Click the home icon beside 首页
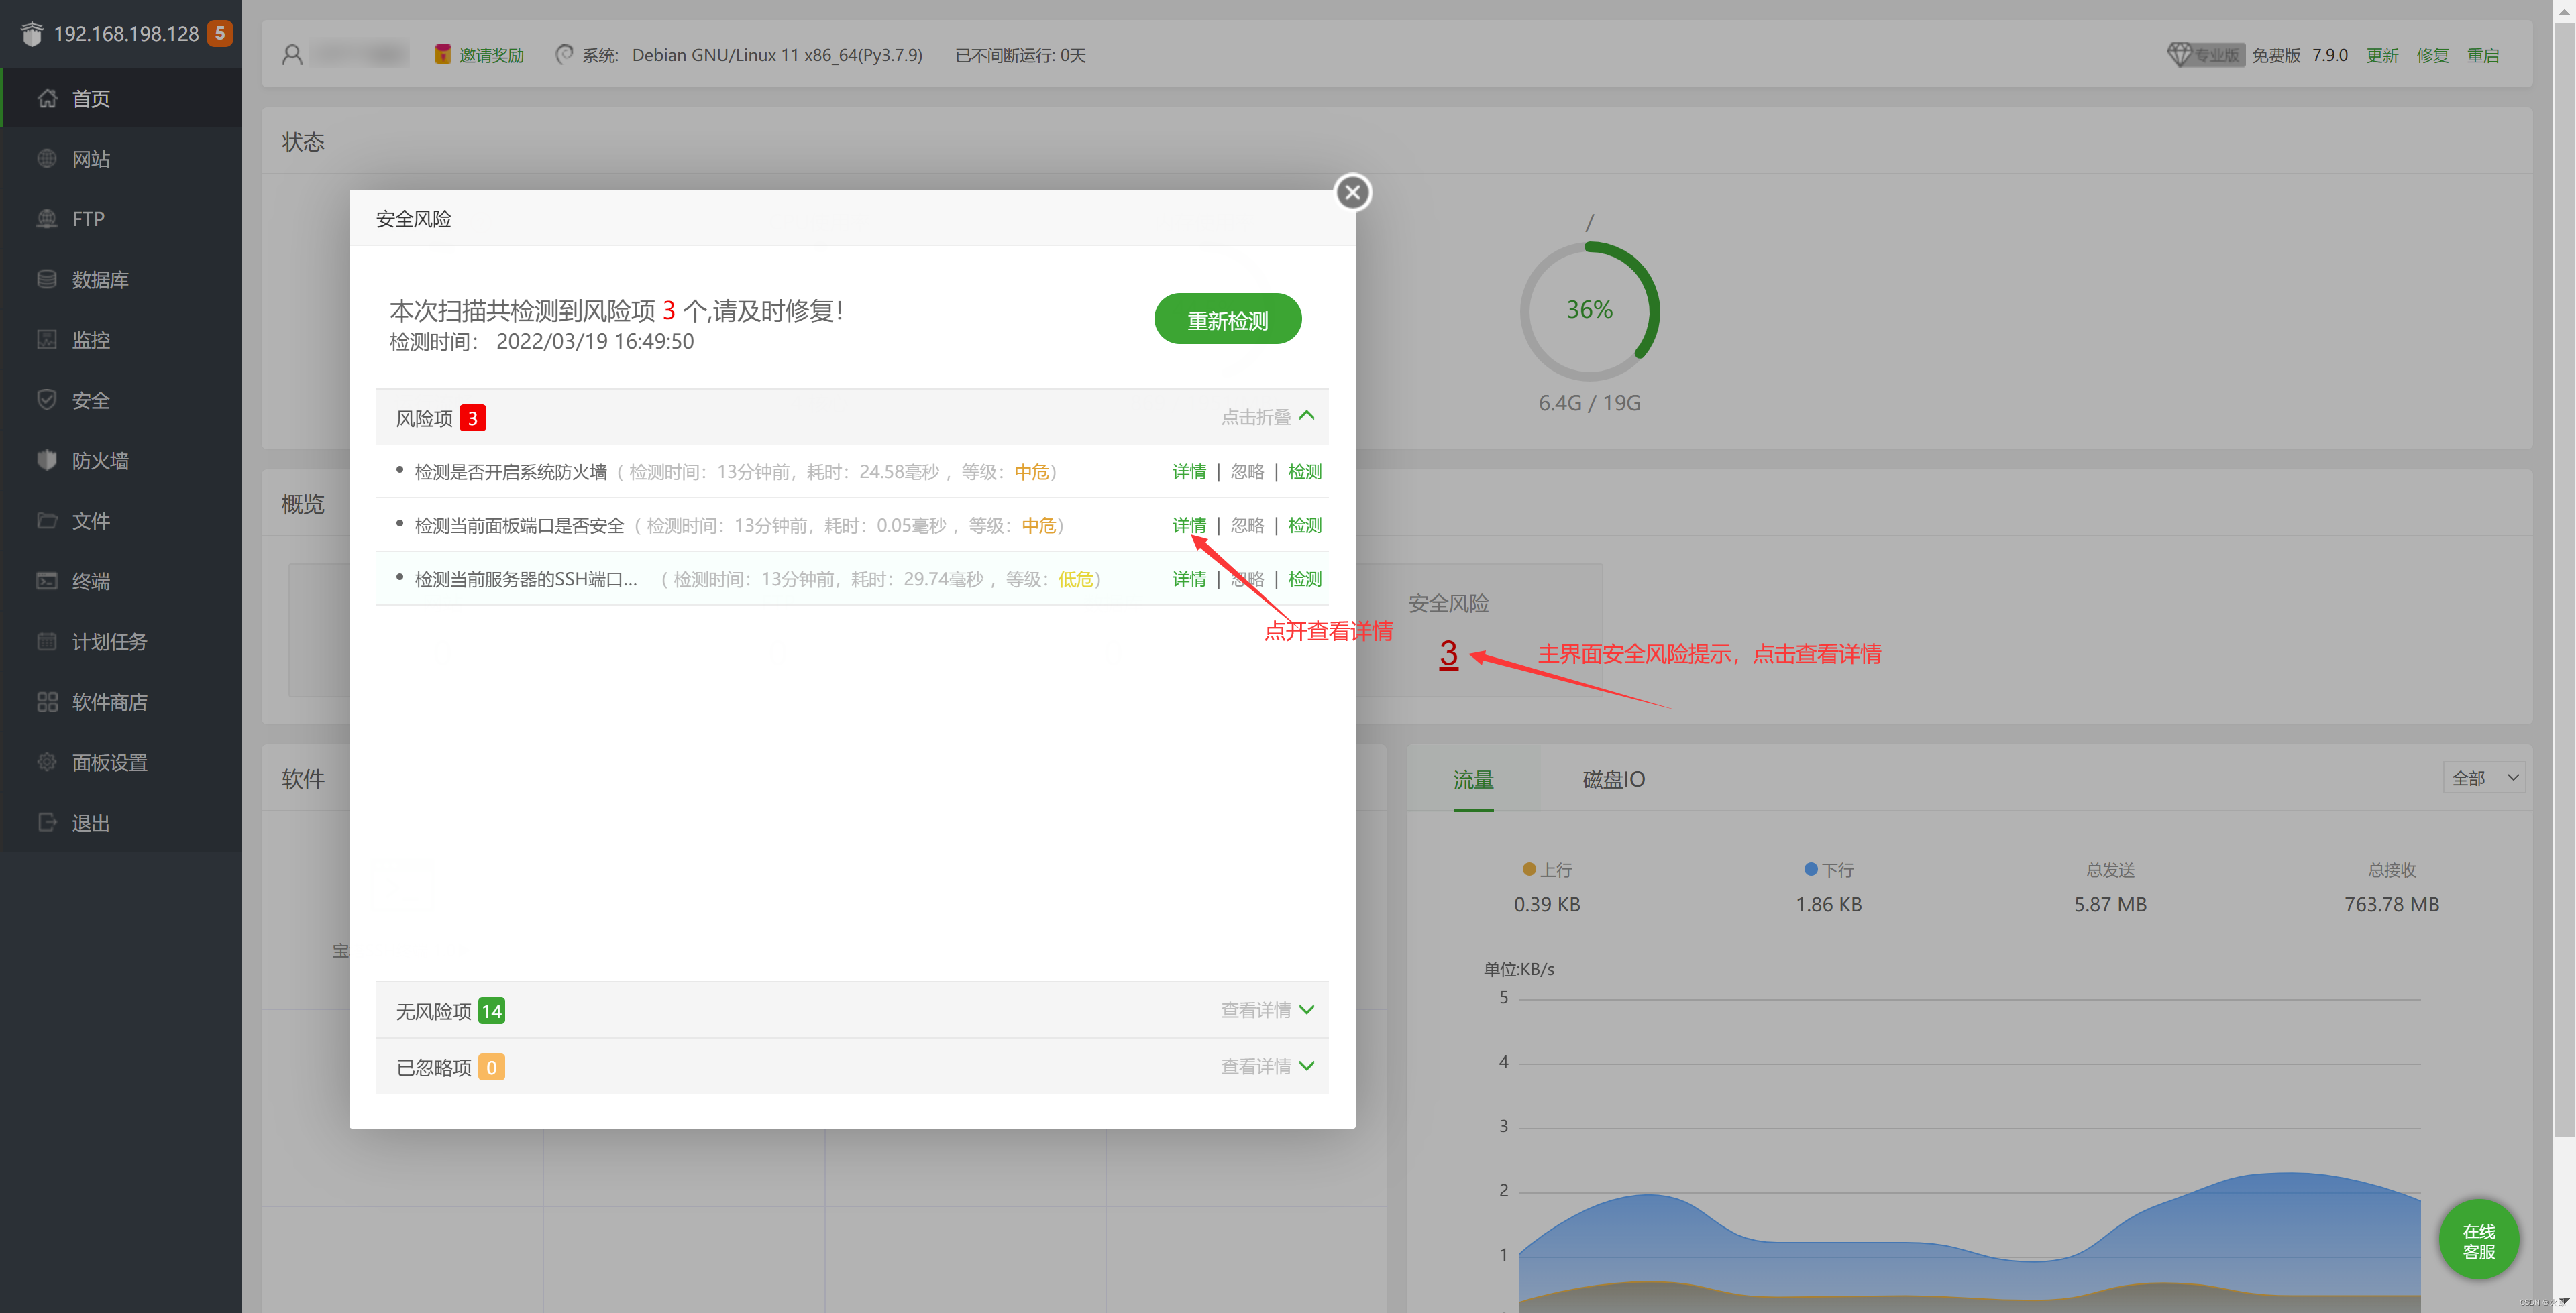The height and width of the screenshot is (1313, 2576). point(47,98)
